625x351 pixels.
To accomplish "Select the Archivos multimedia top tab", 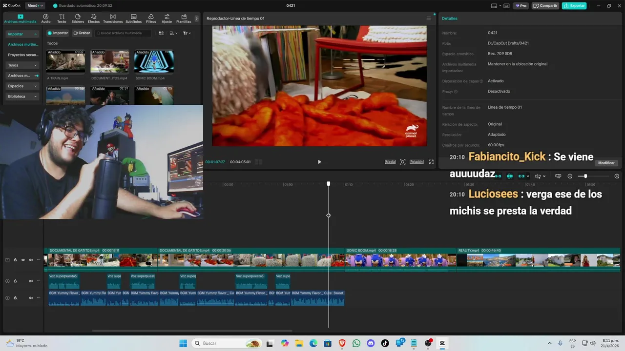I will pos(20,19).
